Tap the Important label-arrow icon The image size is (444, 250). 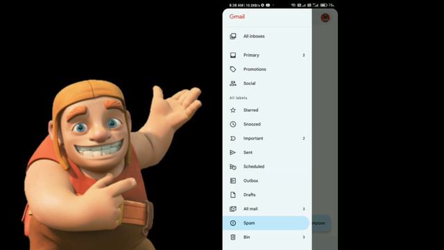233,138
